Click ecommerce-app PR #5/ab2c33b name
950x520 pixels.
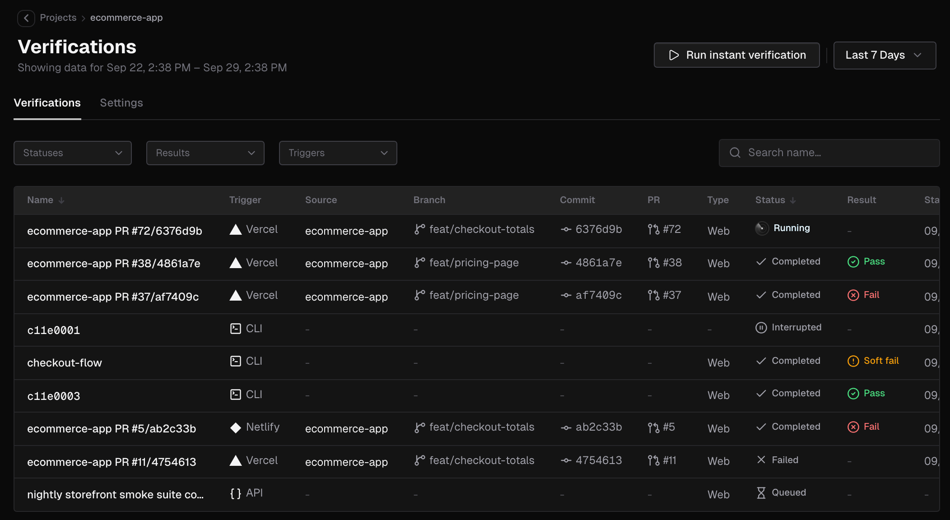[112, 429]
